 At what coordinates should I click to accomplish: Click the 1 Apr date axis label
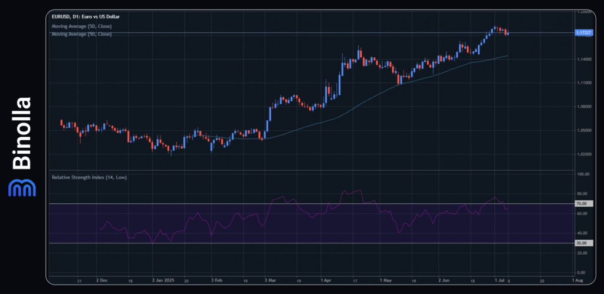(x=324, y=282)
